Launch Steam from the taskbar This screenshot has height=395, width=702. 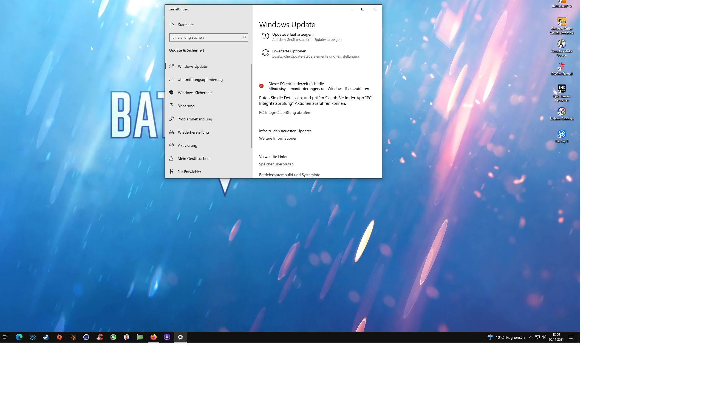[46, 337]
